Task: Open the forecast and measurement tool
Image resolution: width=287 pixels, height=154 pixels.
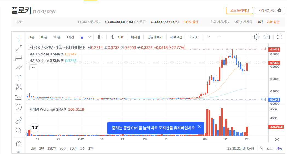Action: coord(19,97)
